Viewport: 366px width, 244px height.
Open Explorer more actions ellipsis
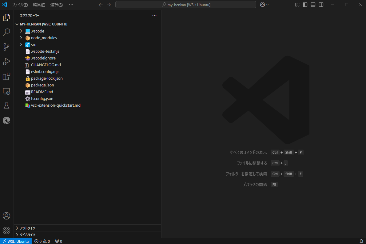(x=154, y=16)
